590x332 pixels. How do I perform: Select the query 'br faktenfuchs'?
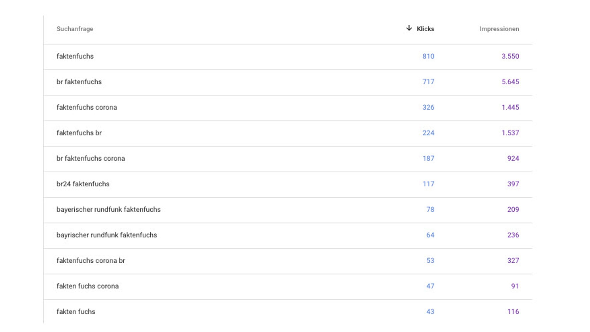[79, 82]
